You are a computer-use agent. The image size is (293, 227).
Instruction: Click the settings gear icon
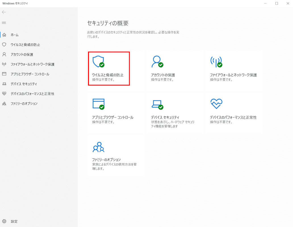click(x=4, y=221)
